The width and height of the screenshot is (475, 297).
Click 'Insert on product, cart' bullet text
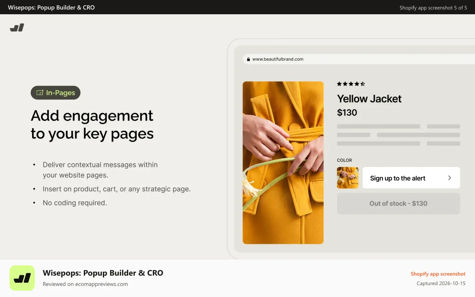(117, 189)
